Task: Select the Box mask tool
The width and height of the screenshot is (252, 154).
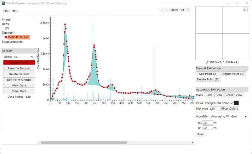Action: [x=209, y=95]
